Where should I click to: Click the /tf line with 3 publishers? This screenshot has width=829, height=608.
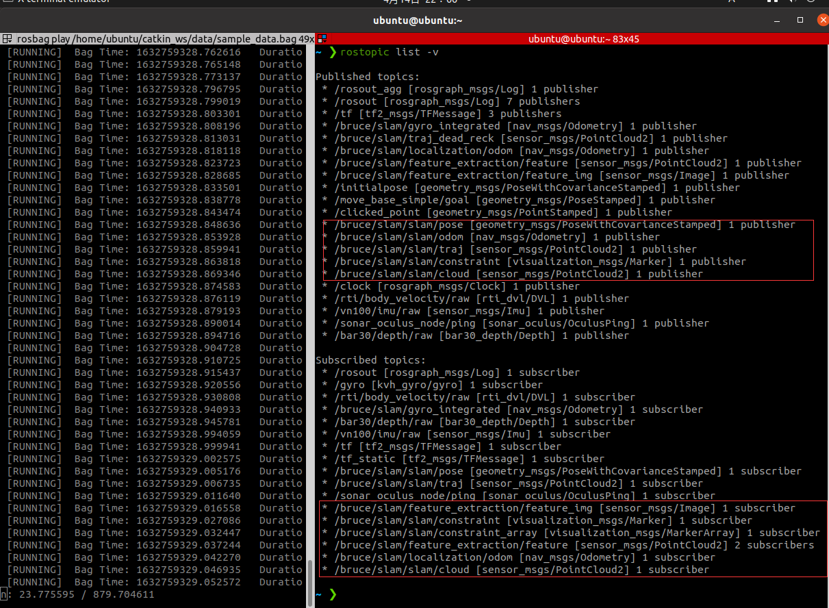[442, 114]
